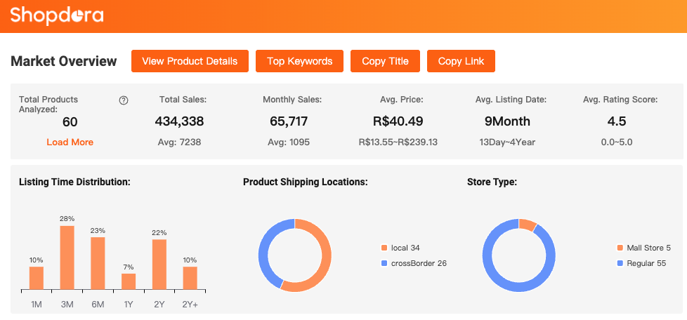
Task: Select the 1M bar in listing chart
Action: click(37, 278)
